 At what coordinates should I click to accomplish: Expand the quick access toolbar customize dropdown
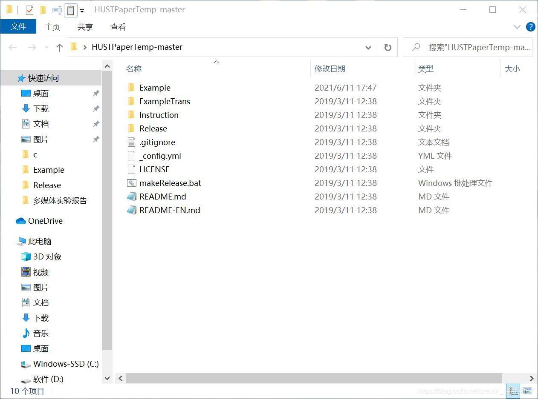tap(82, 11)
